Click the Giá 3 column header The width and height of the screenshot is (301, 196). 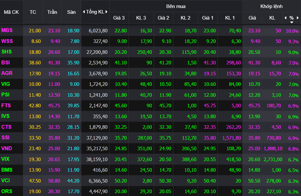119,18
